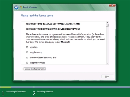
Task: Click the 'I accept the license terms' label
Action: coord(35,69)
